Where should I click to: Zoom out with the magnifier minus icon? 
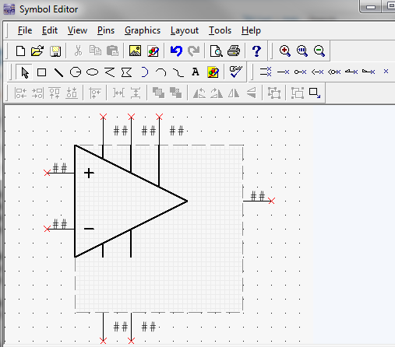[x=319, y=51]
